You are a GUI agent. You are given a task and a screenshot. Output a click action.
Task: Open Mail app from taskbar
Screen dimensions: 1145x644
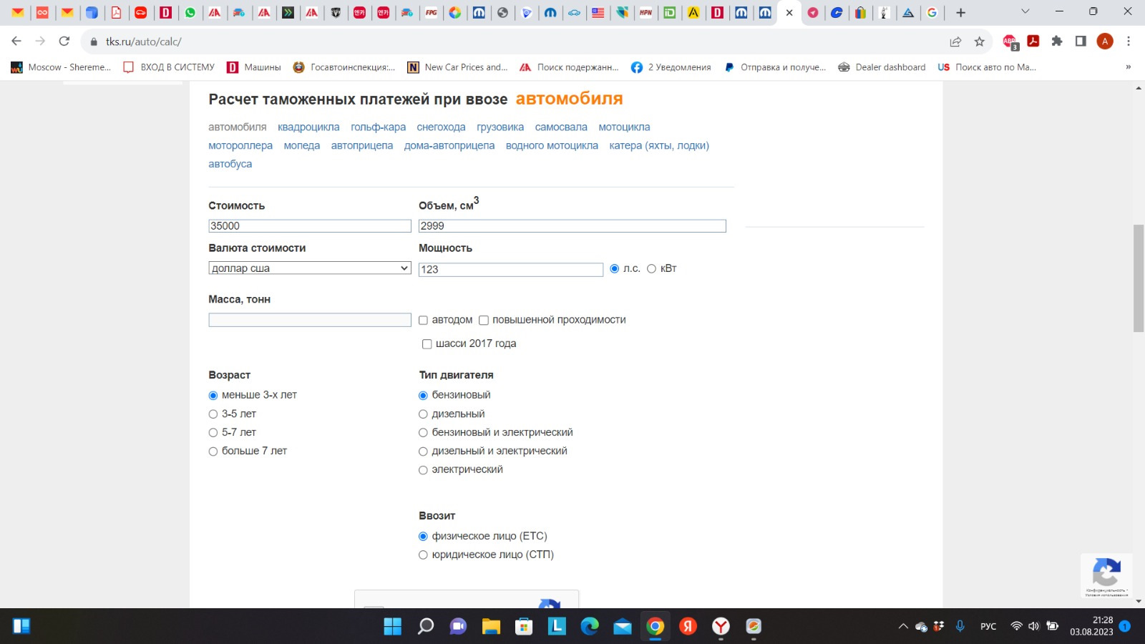click(623, 627)
